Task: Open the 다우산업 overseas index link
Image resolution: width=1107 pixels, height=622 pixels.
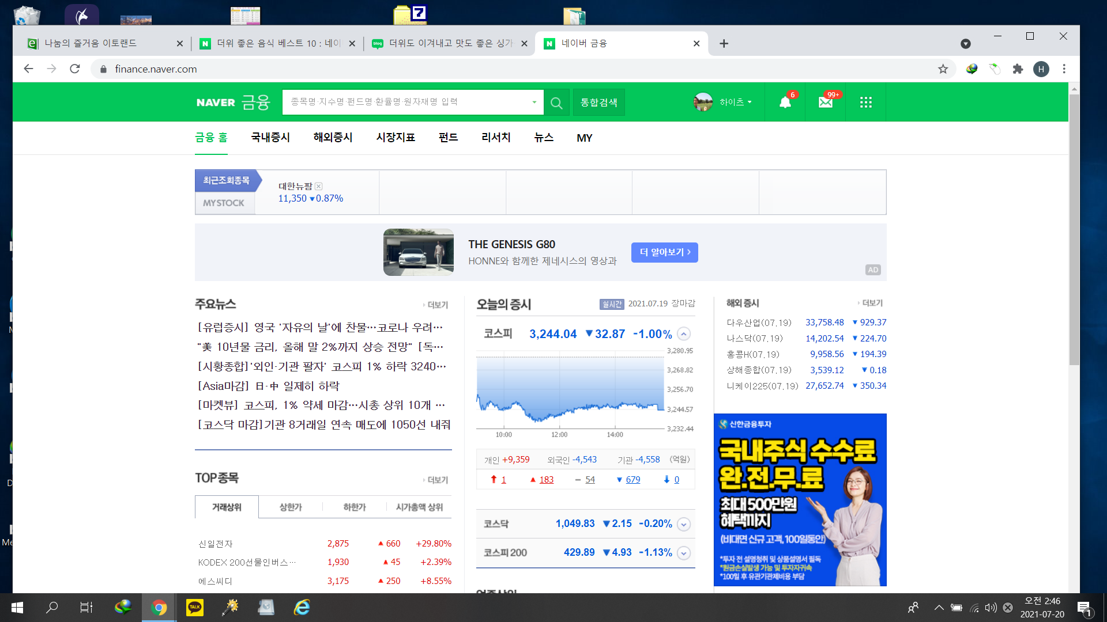Action: 759,323
